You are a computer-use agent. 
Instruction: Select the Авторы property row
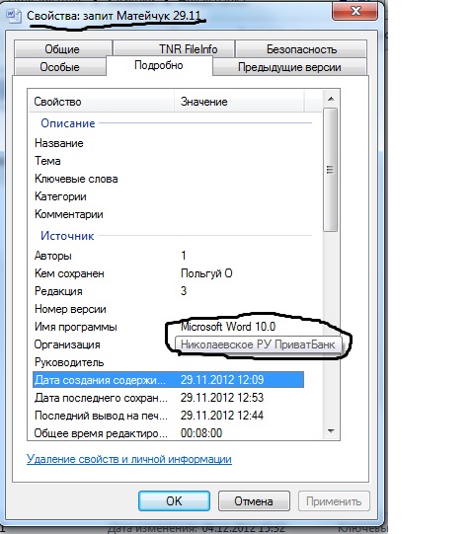(168, 256)
